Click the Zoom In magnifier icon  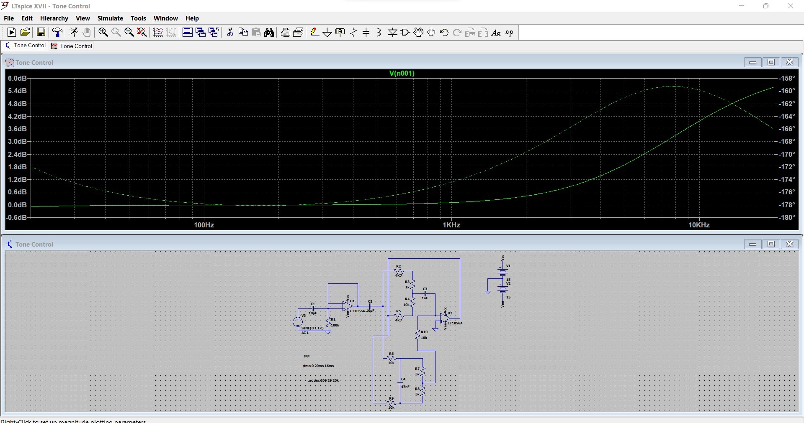pyautogui.click(x=103, y=32)
